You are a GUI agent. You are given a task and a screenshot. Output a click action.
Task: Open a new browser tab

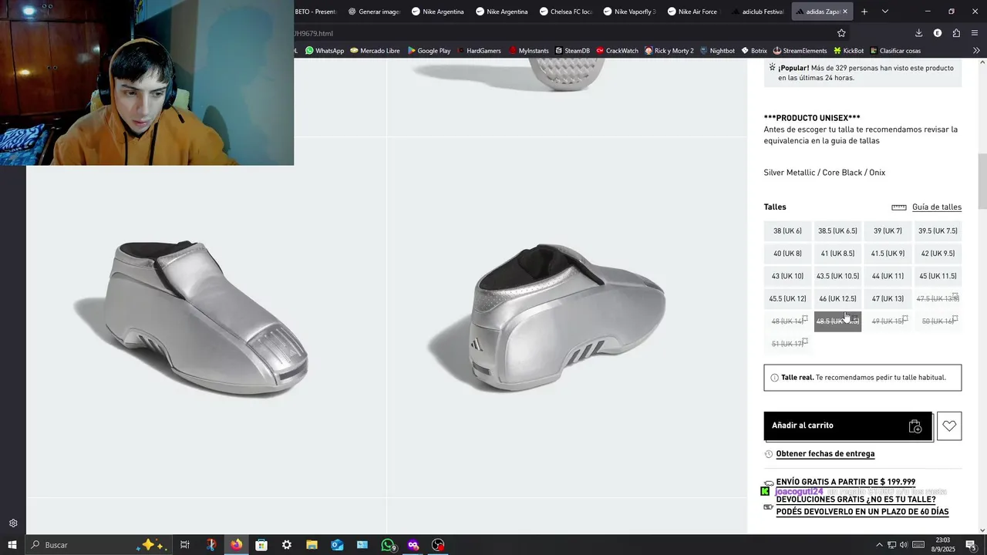pos(864,12)
